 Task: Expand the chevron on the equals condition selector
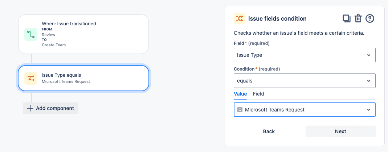[369, 81]
